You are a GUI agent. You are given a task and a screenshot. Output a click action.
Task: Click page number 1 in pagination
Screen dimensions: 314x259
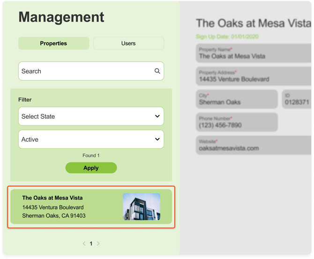[91, 244]
